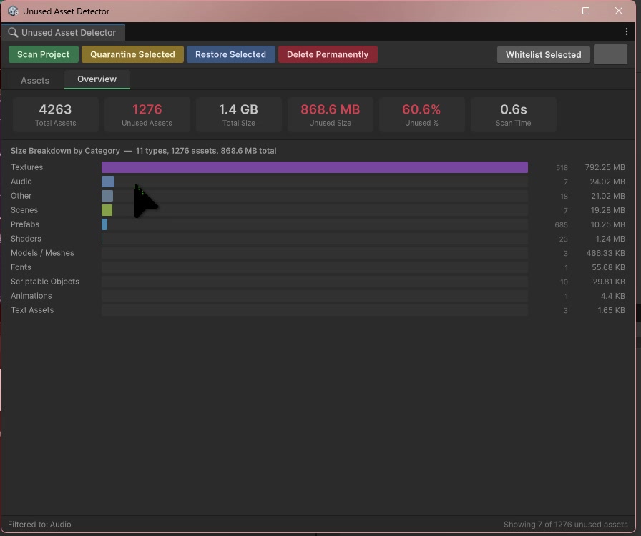Click the Models / Meshes category label
This screenshot has height=536, width=641.
pyautogui.click(x=42, y=253)
